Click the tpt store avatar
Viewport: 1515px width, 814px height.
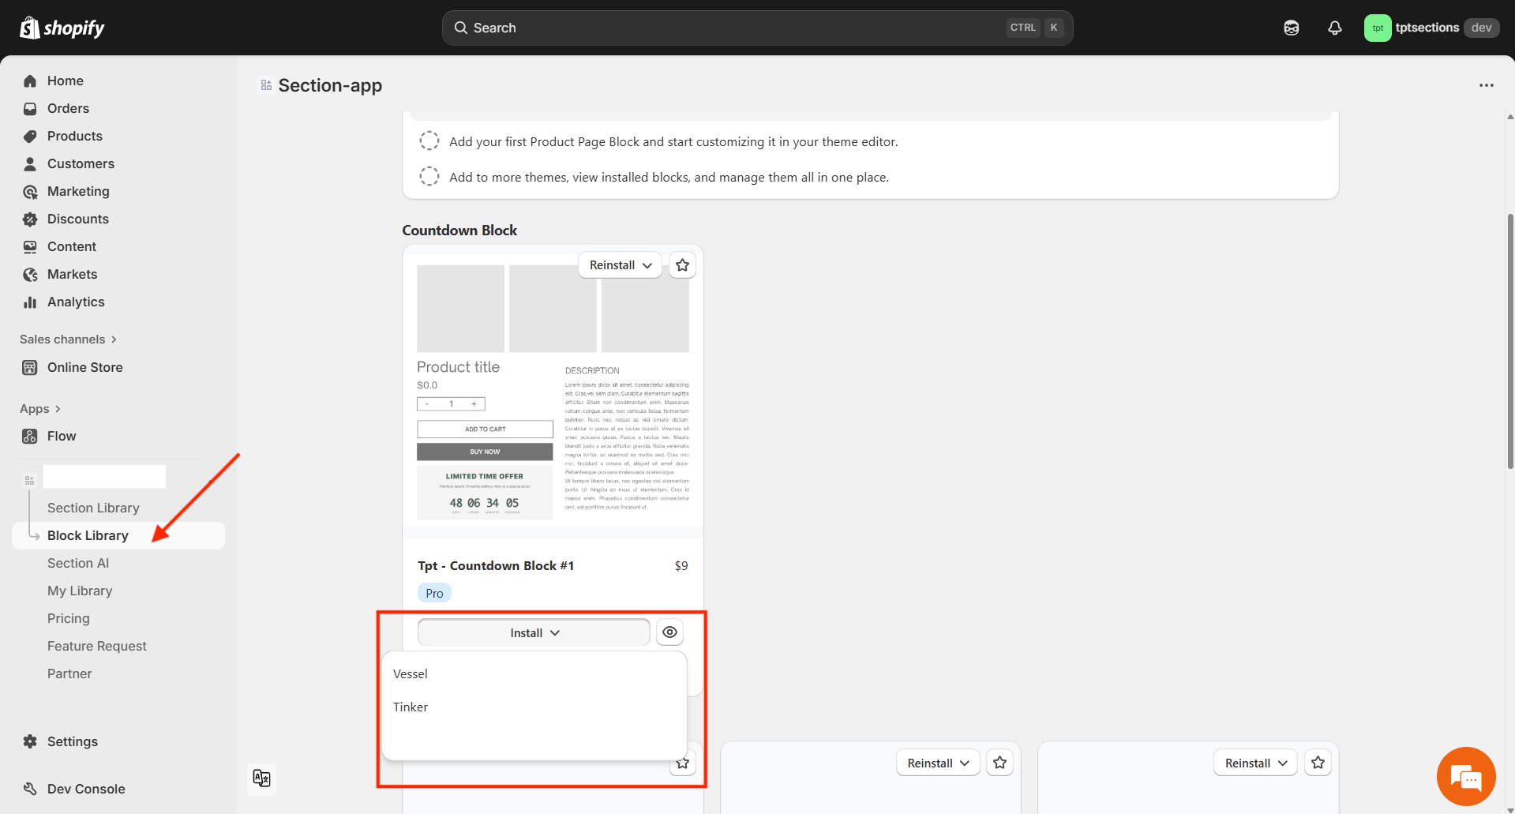[x=1378, y=28]
